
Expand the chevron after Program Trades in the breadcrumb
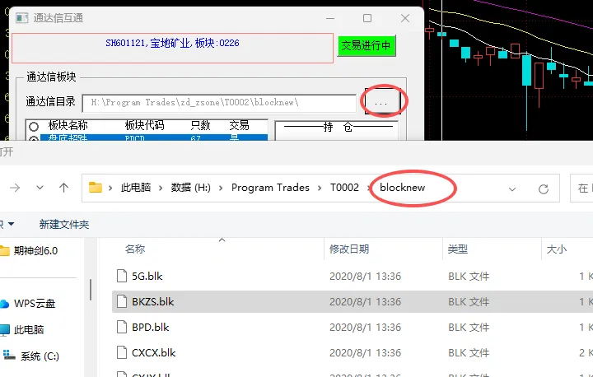[x=320, y=188]
